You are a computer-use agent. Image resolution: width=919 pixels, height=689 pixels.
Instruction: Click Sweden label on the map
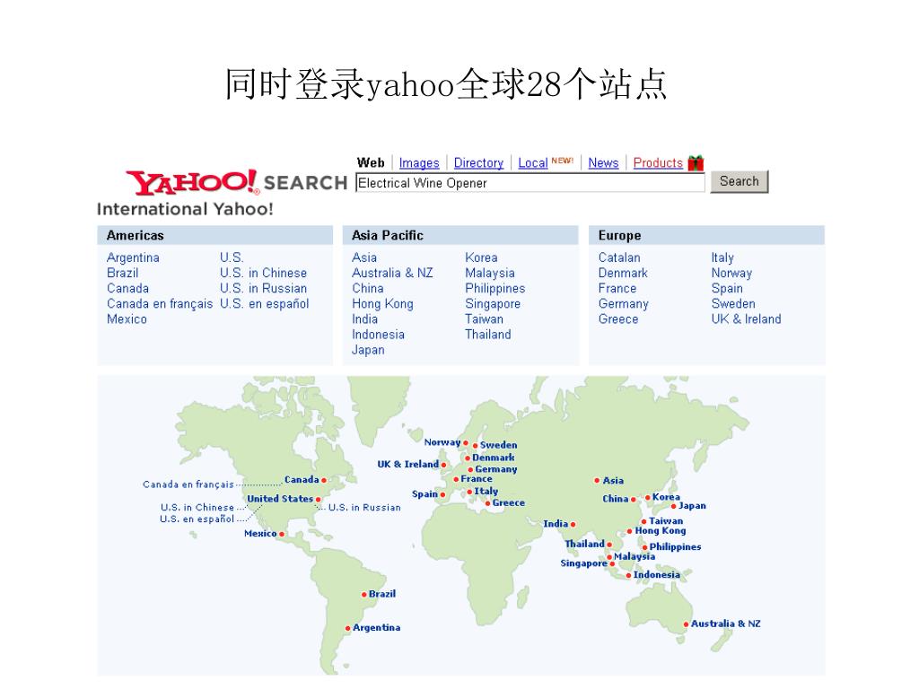[499, 445]
